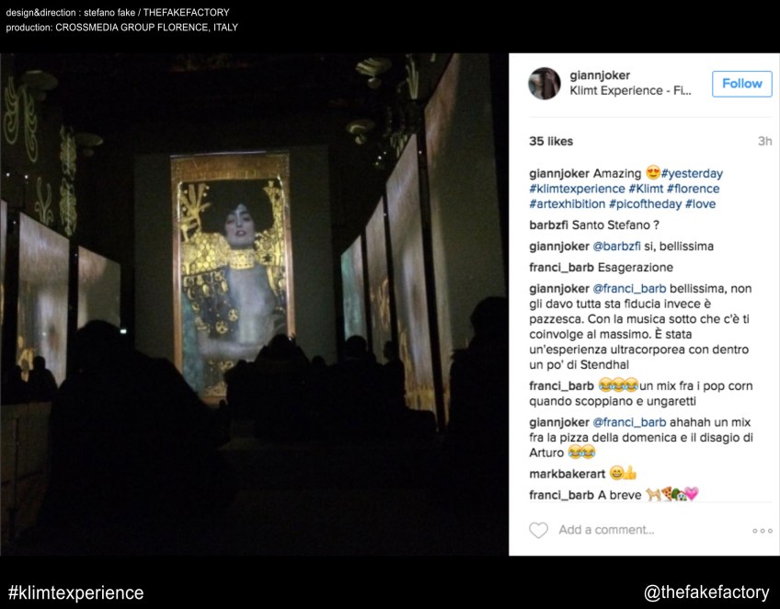Open barbzfi commenter profile
Image resolution: width=780 pixels, height=609 pixels.
click(548, 224)
